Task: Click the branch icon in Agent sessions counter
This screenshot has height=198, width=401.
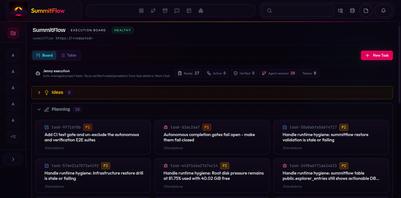Action: click(x=264, y=73)
